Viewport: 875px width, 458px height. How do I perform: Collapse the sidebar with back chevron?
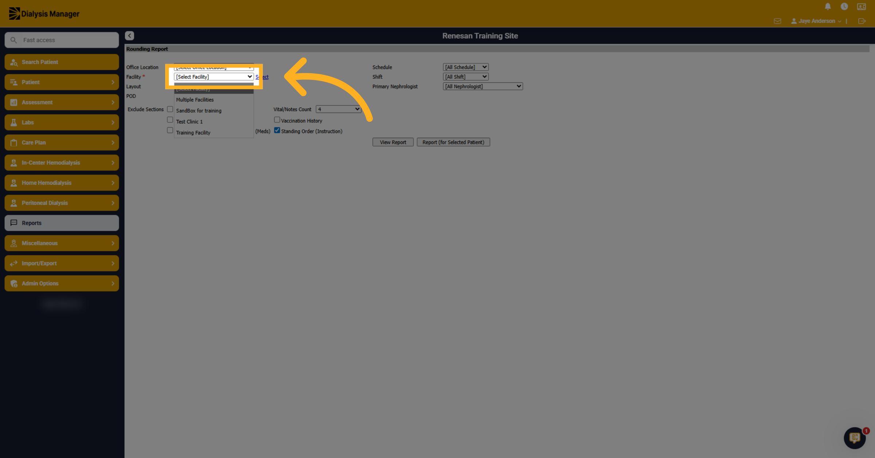pos(129,36)
